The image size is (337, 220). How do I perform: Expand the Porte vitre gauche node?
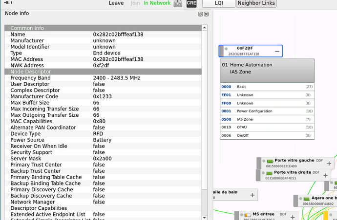(329, 164)
